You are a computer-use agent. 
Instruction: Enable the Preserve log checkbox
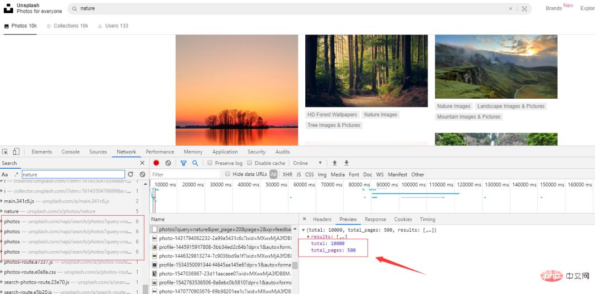(x=210, y=163)
